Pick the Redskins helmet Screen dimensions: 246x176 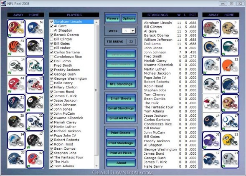click(16, 28)
